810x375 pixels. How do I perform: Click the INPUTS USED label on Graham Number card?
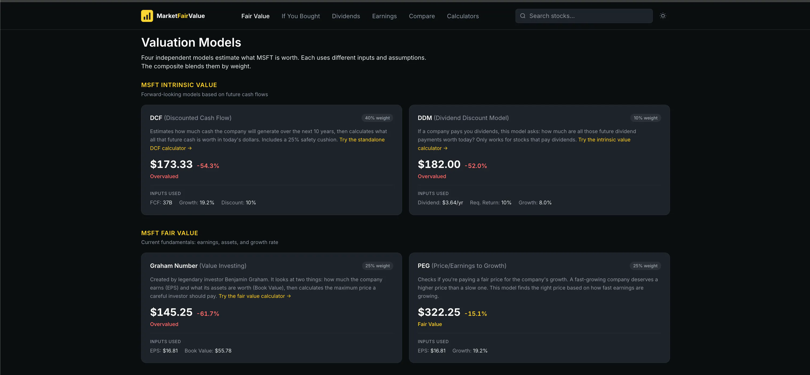[165, 342]
